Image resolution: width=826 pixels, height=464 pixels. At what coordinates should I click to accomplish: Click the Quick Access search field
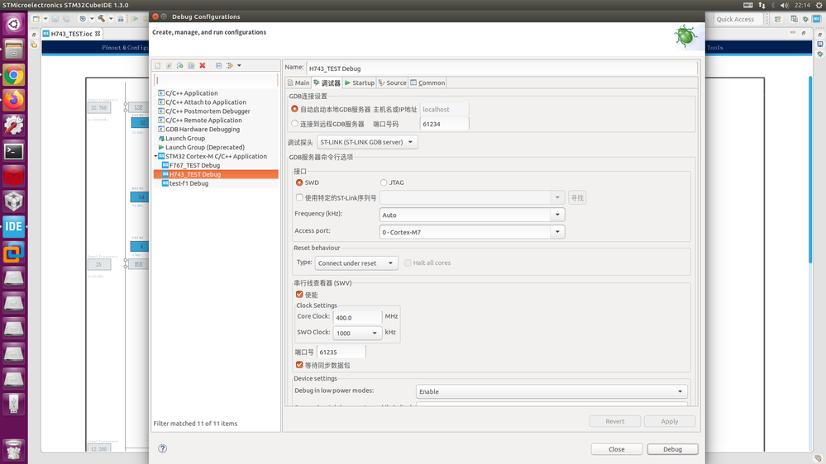point(740,20)
